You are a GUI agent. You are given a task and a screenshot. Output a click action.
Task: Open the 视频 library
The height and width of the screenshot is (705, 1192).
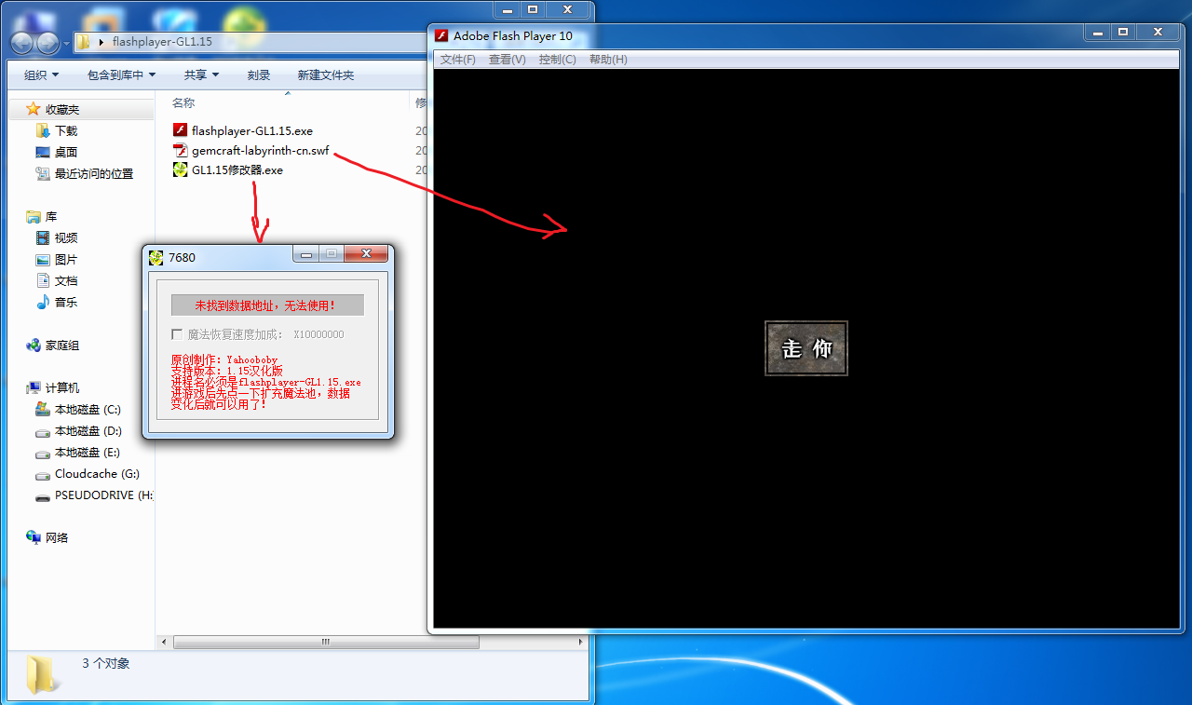pyautogui.click(x=66, y=237)
